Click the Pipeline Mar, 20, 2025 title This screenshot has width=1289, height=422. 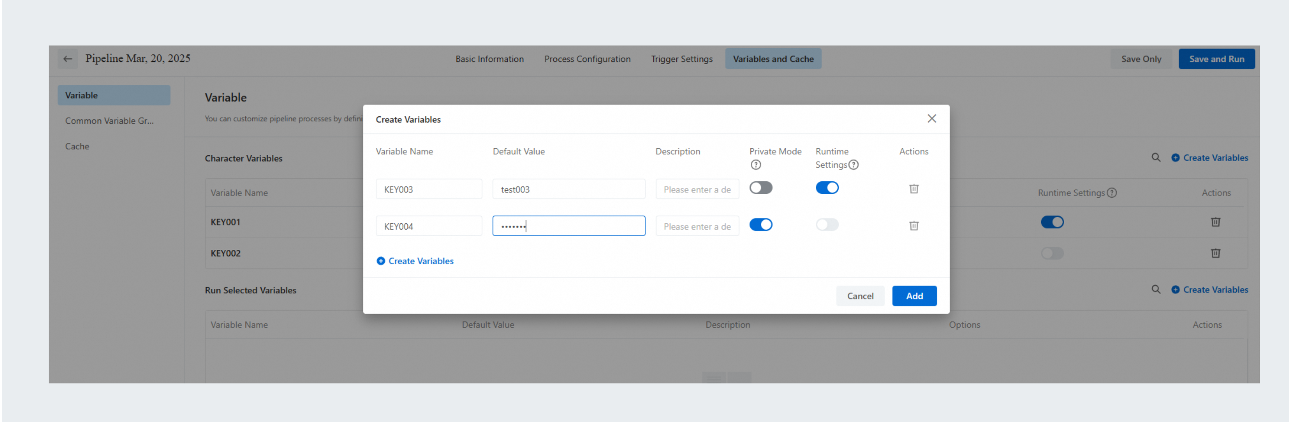tap(138, 58)
